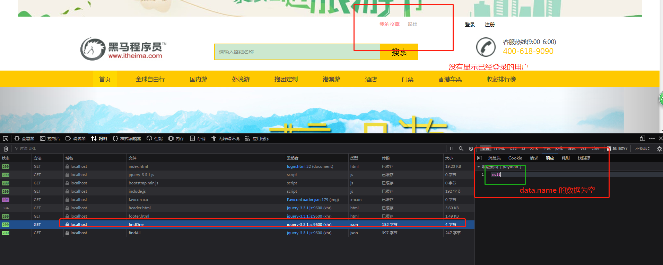Screen dimensions: 663x265
Task: Switch to the 耗时 timings tab
Action: 566,158
